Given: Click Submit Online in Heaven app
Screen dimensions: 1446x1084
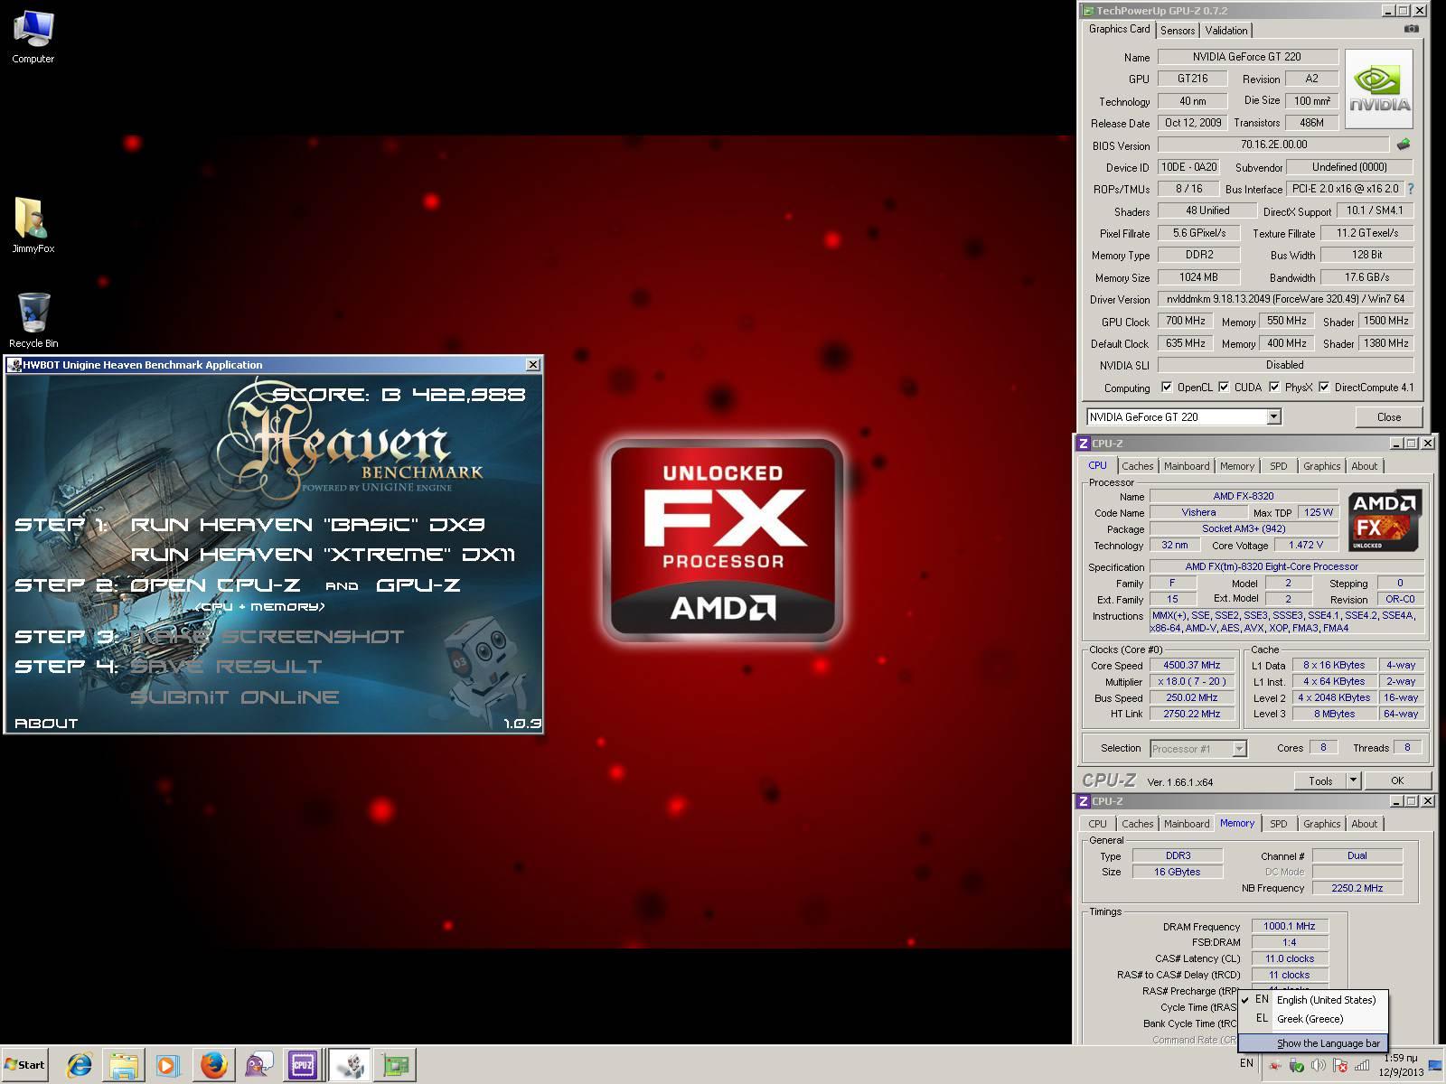Looking at the screenshot, I should [235, 697].
